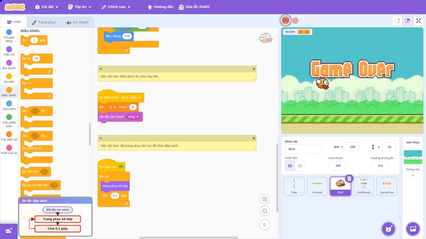426x239 pixels.
Task: Select the Khối của tôi block category
Action: coord(9,150)
